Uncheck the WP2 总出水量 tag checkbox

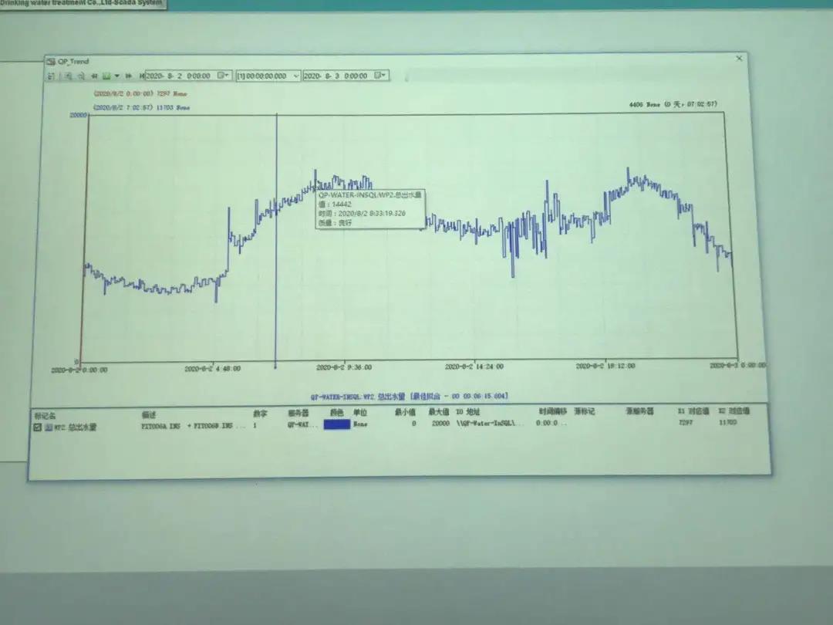pos(37,427)
